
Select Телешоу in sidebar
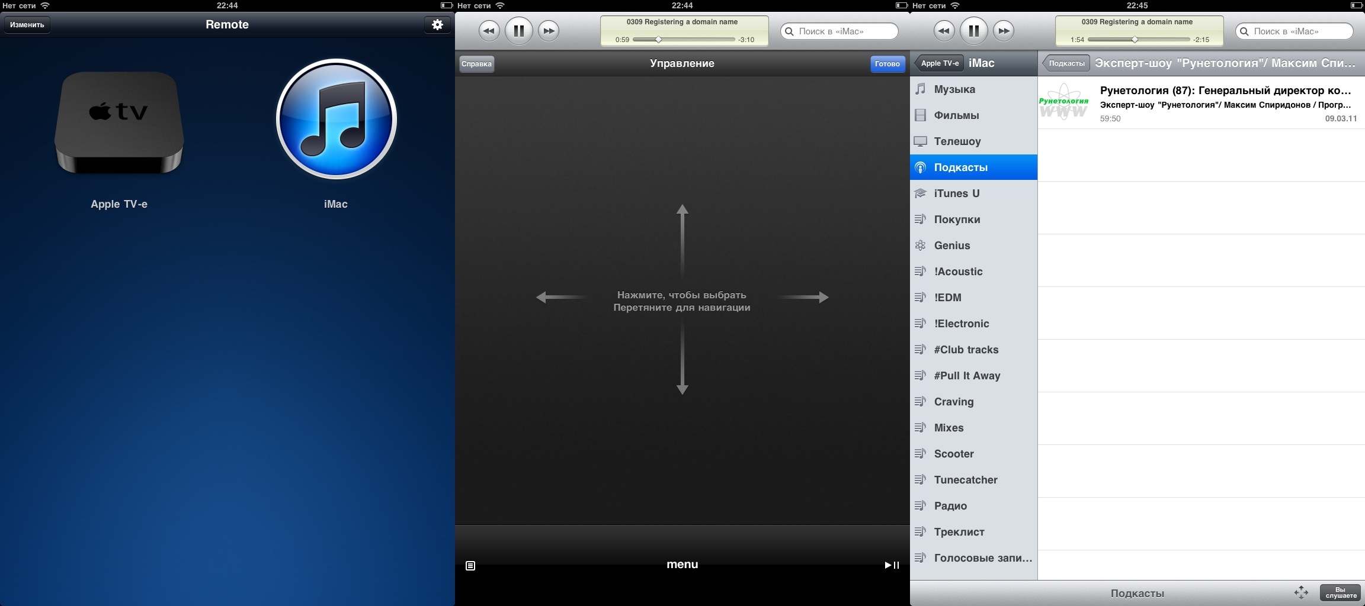click(973, 141)
